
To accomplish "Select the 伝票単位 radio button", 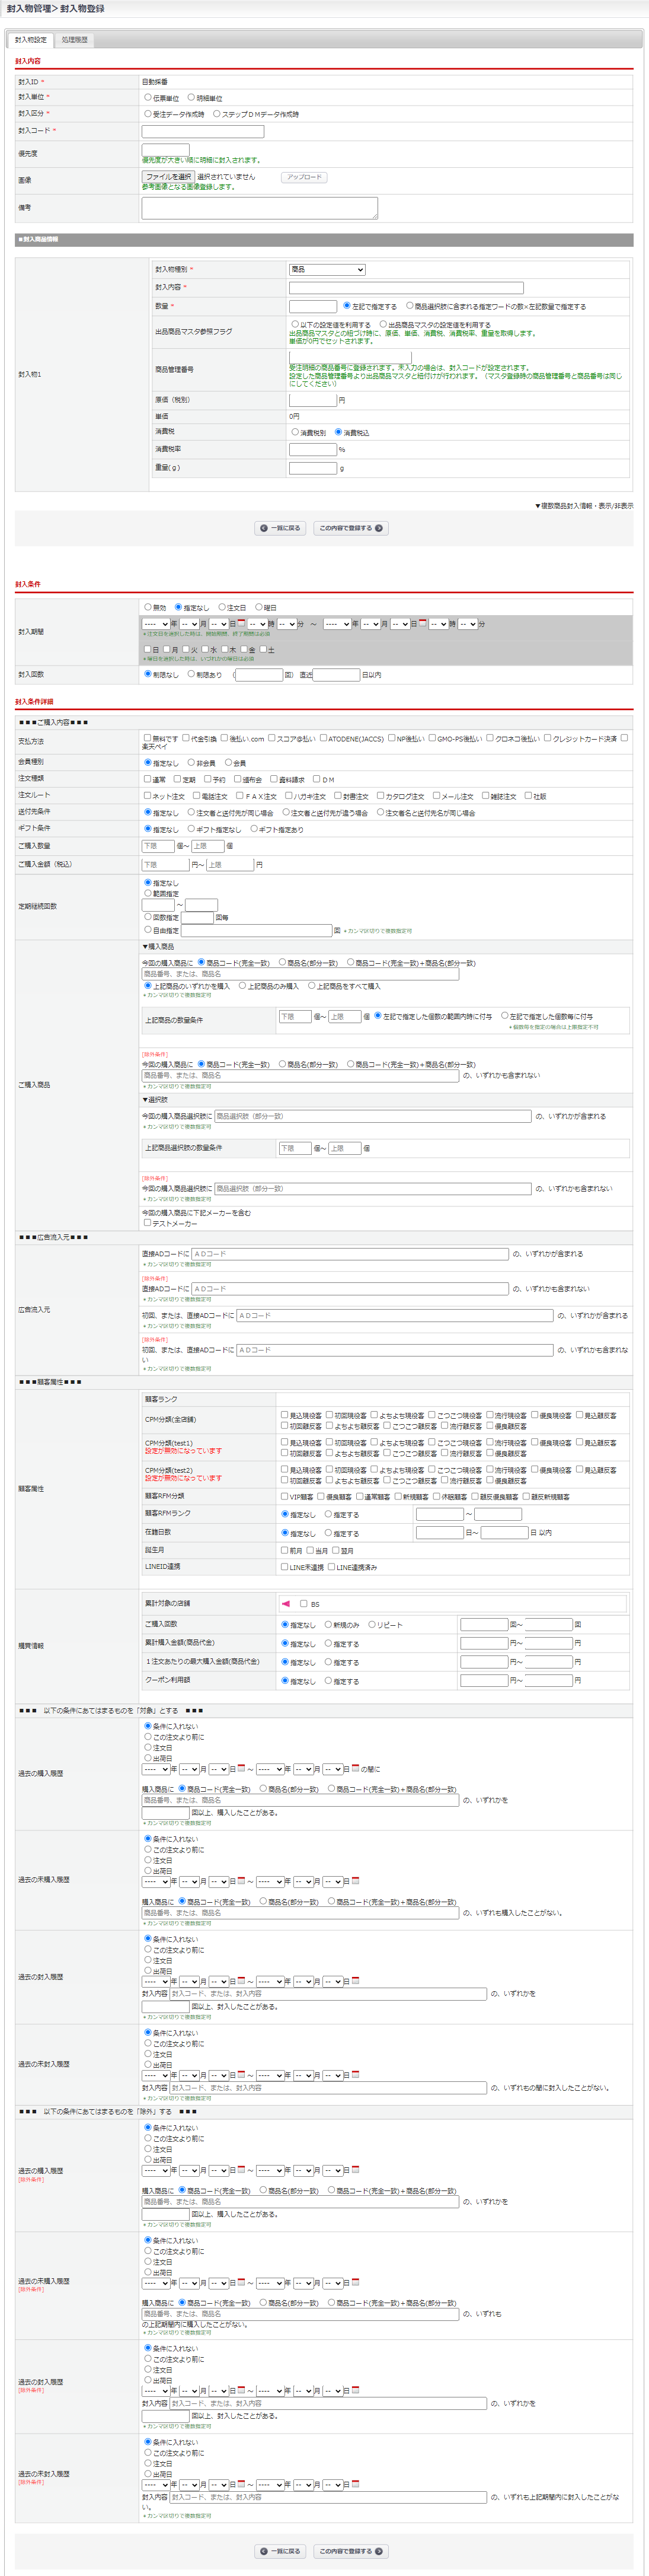I will [x=148, y=98].
